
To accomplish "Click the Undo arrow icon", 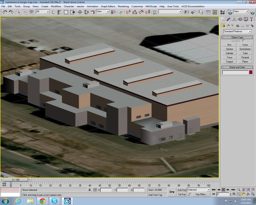I will point(5,12).
